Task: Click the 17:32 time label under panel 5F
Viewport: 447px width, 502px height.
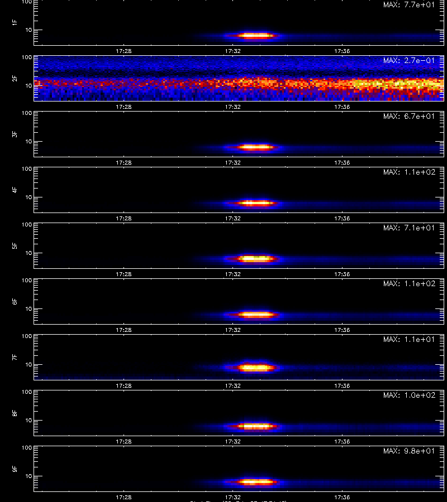Action: [x=233, y=274]
